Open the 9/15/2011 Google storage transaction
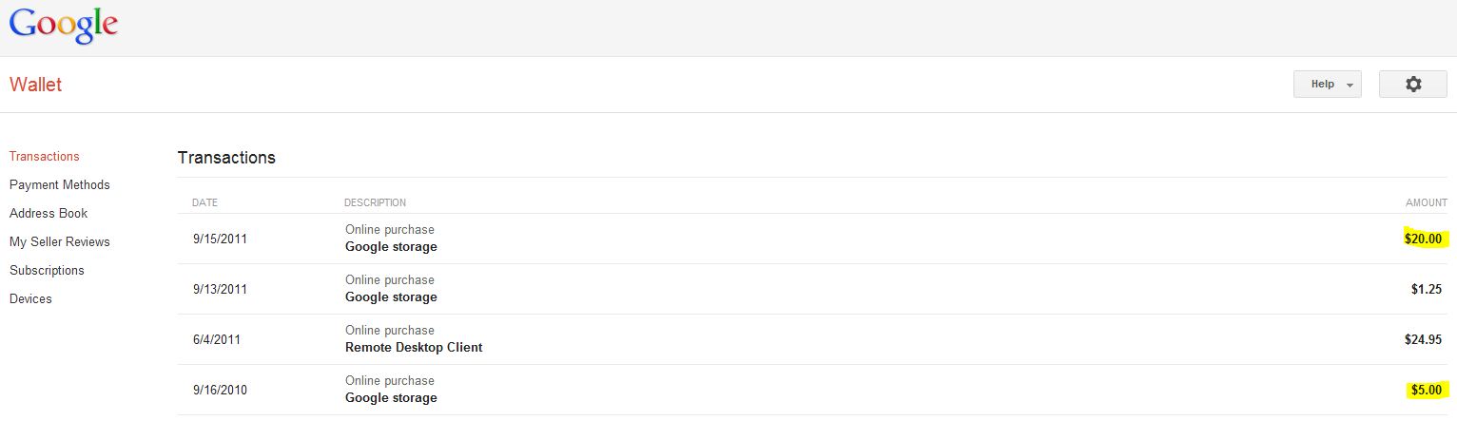The image size is (1457, 421). coord(391,247)
